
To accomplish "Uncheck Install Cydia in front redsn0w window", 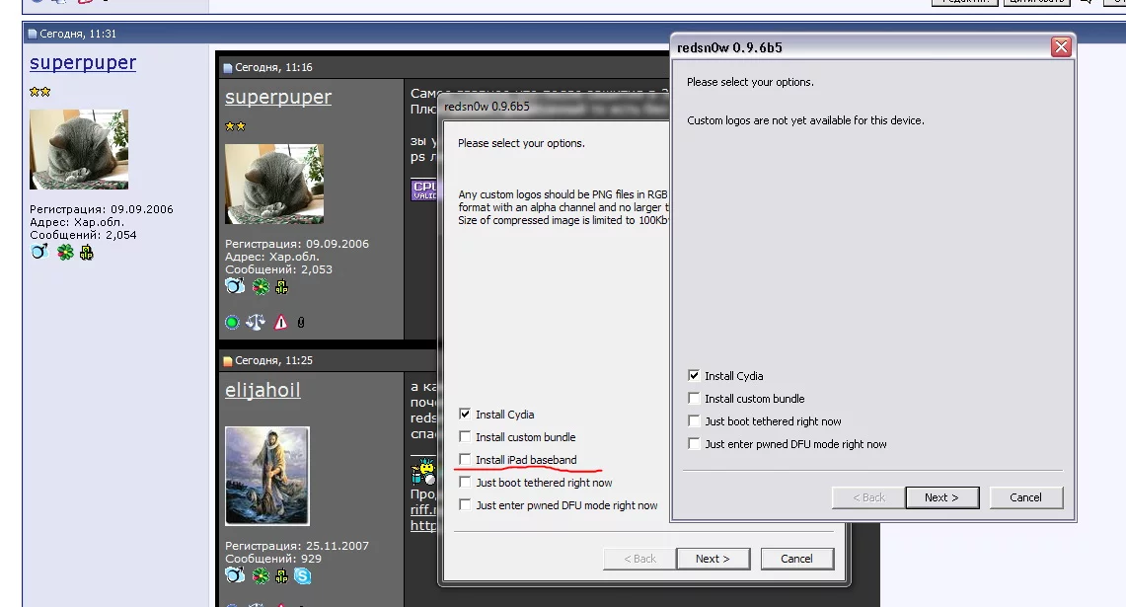I will pos(694,375).
